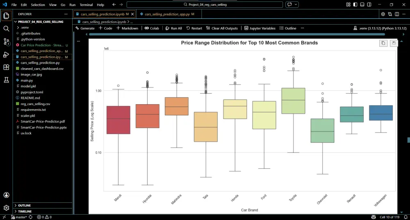
Task: Open the Edit menu
Action: [24, 5]
